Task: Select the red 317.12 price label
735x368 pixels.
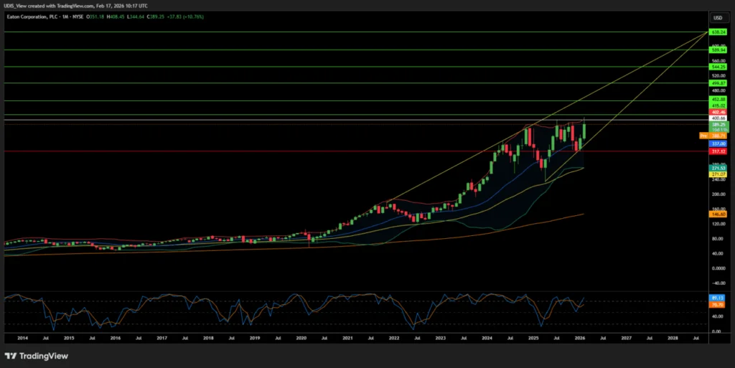Action: 718,151
